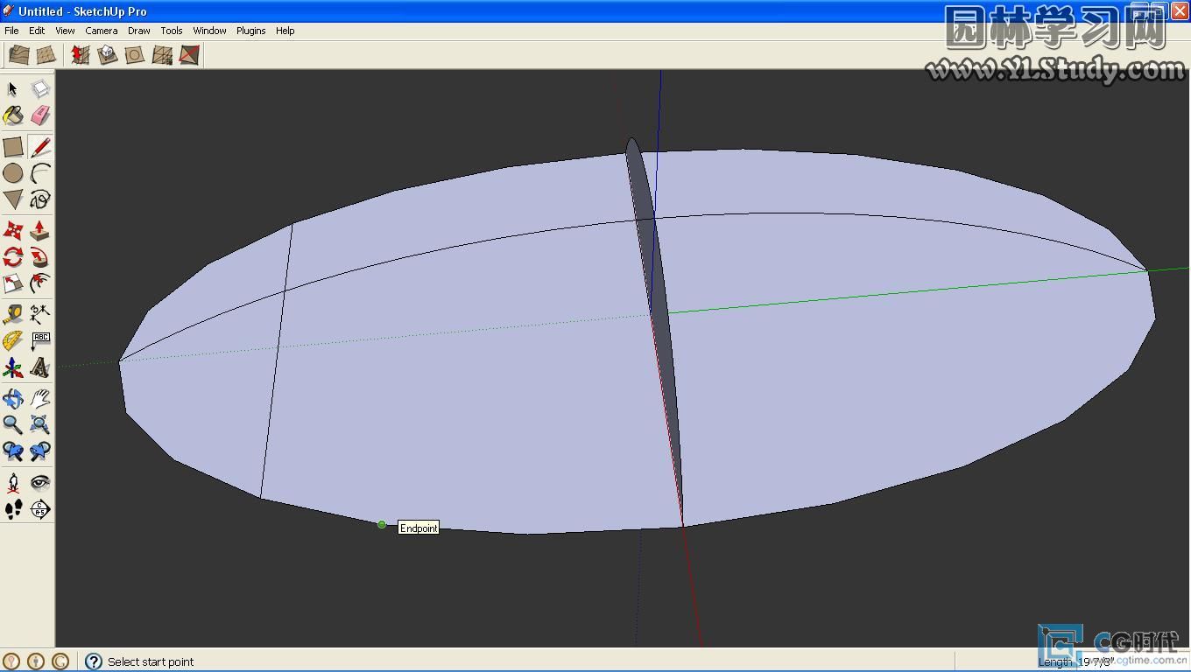
Task: Select the Sandbox Stamp tool
Action: (107, 55)
